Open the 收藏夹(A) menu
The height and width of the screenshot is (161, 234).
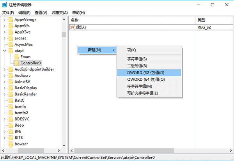[59, 13]
